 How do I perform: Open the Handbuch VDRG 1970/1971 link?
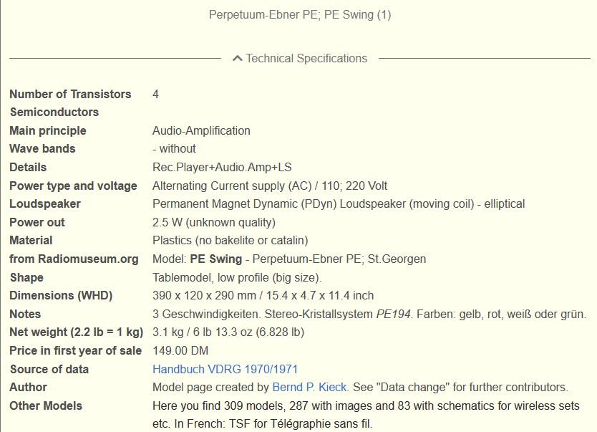(225, 369)
